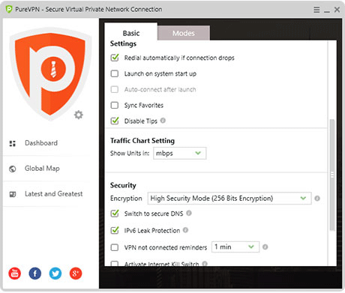Open PureVPN's Twitter page icon

(x=55, y=273)
